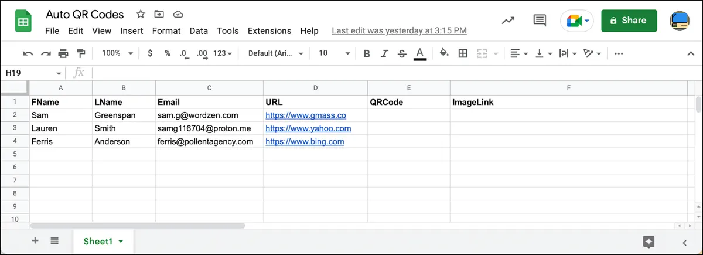Viewport: 703px width, 255px height.
Task: Open the text color picker
Action: (x=419, y=53)
